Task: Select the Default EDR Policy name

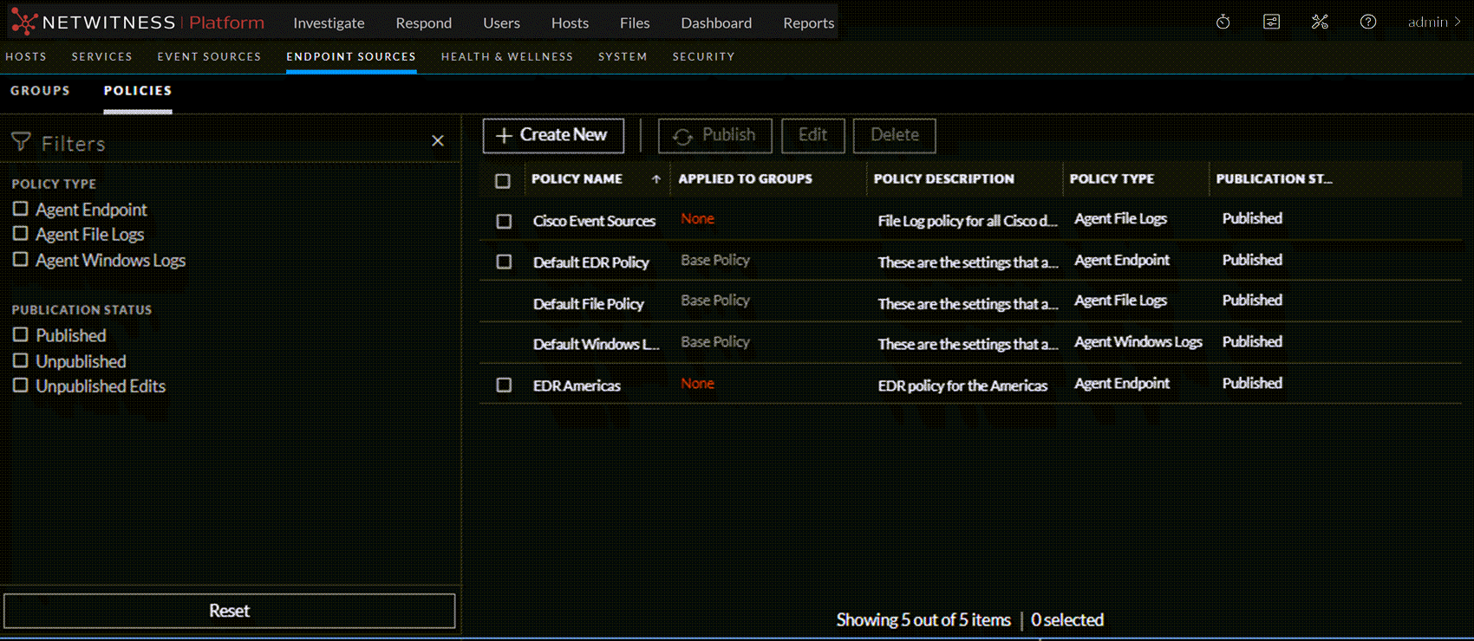Action: click(590, 262)
